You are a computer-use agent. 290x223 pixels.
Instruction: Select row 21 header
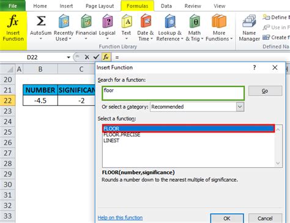pyautogui.click(x=7, y=90)
